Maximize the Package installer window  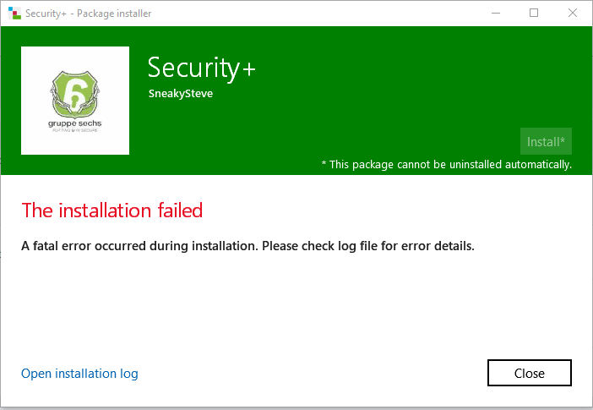534,13
